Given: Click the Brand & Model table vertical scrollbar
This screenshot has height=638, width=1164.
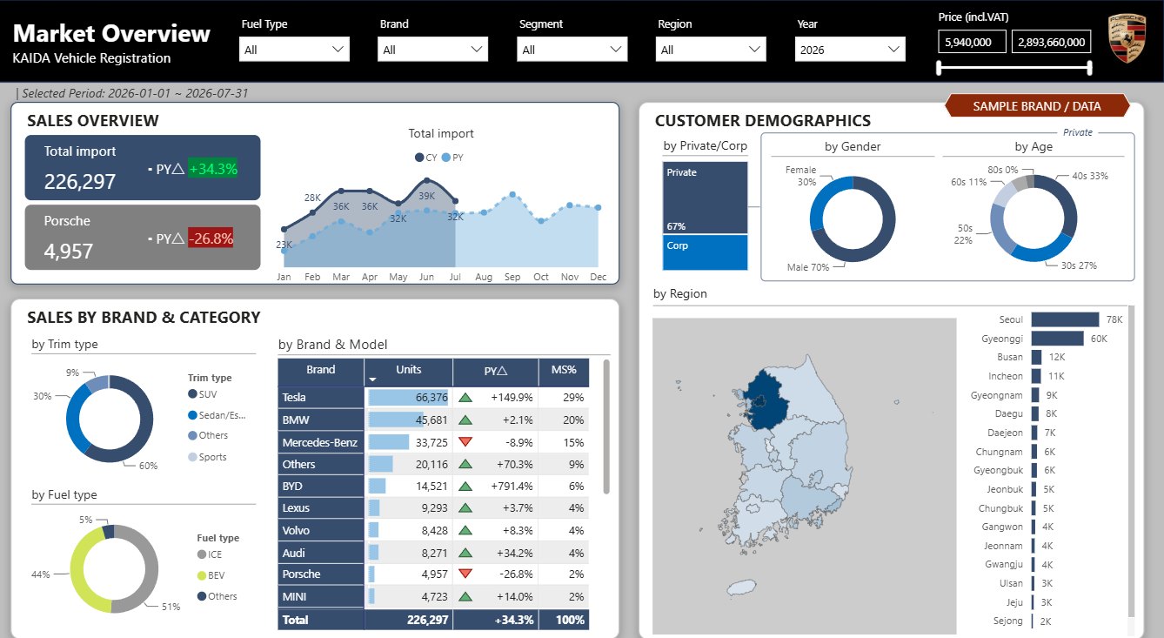Looking at the screenshot, I should pos(605,426).
